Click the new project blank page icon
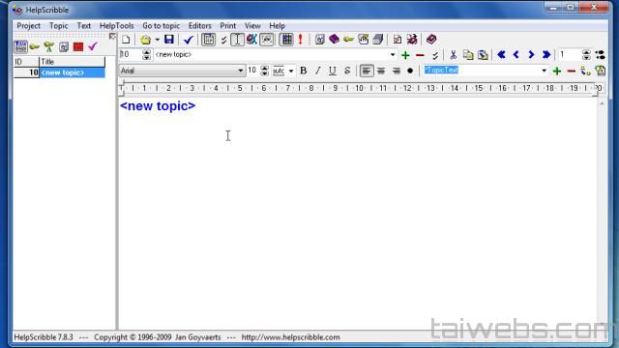This screenshot has height=348, width=619. tap(126, 39)
